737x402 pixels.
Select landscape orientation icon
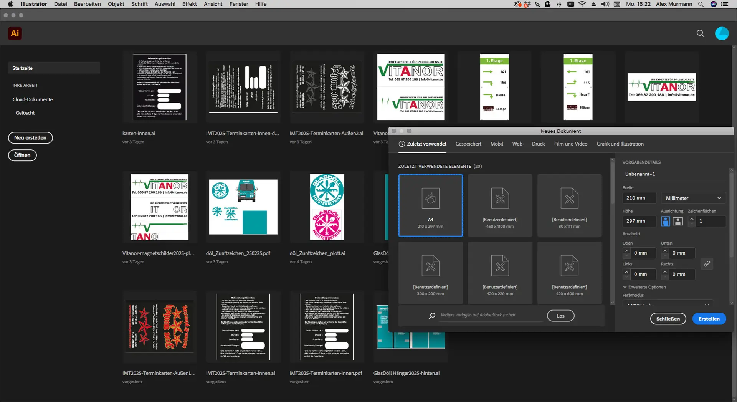point(678,222)
